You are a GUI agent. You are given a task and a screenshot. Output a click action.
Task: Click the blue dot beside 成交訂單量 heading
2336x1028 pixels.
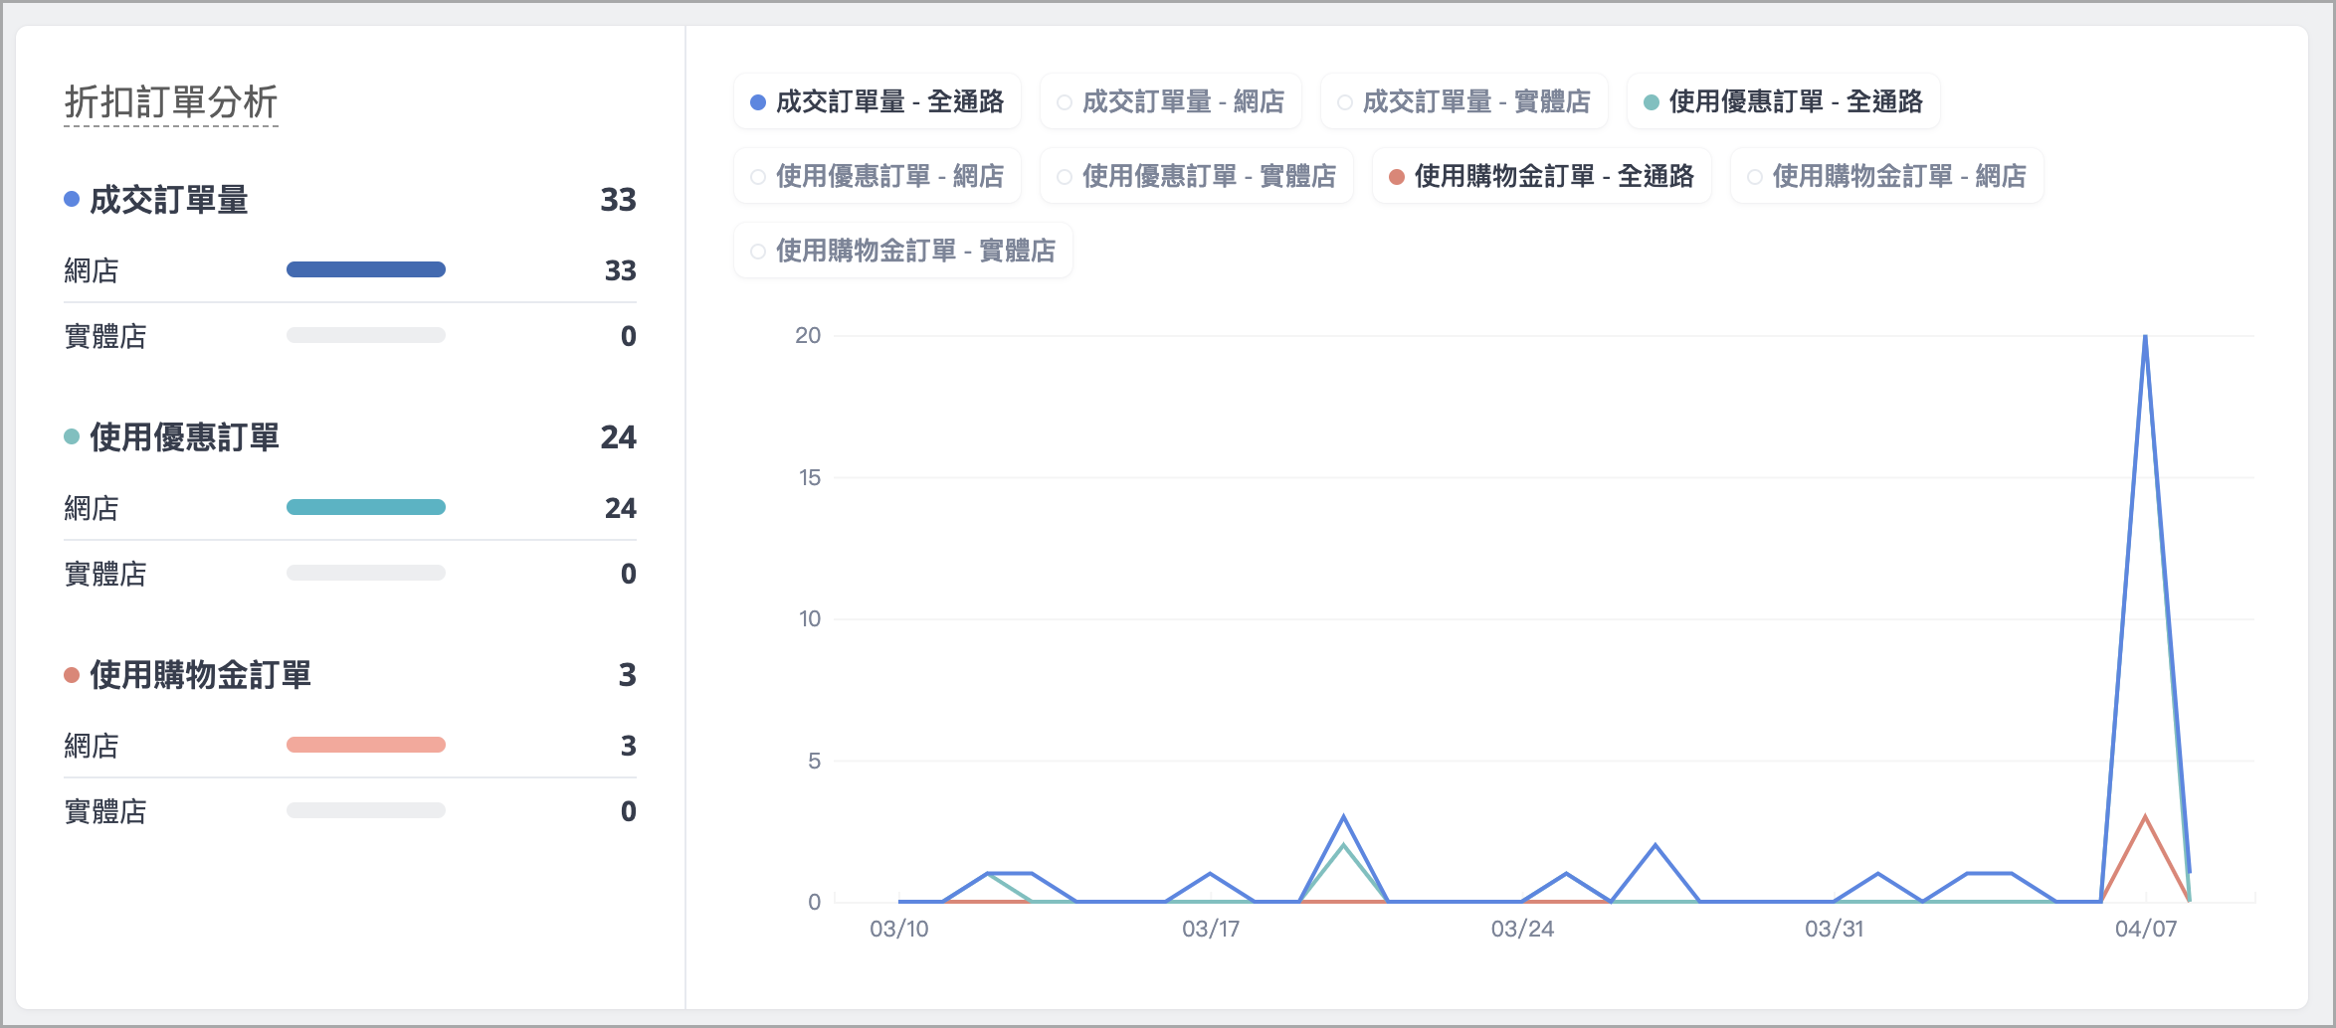(72, 199)
